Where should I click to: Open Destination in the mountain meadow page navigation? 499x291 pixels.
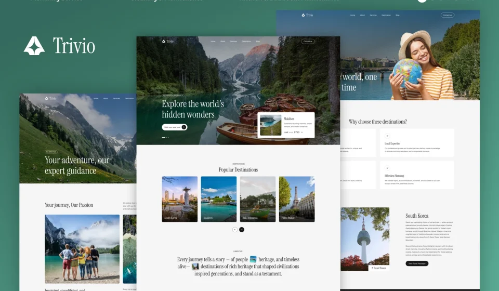(129, 99)
